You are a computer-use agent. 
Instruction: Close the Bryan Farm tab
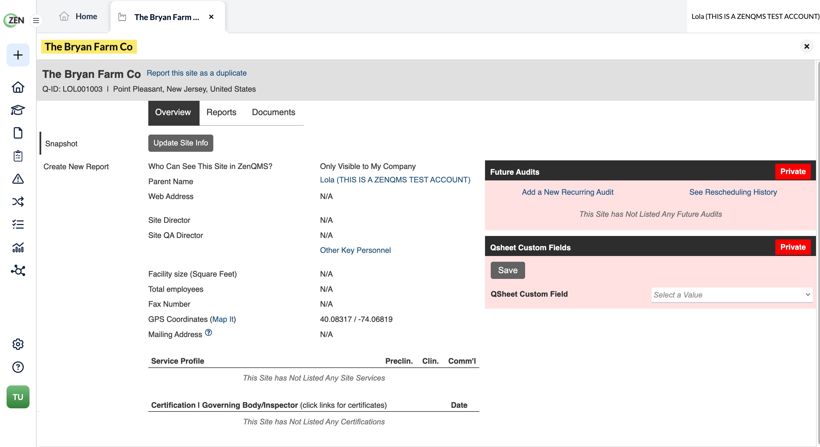(211, 17)
